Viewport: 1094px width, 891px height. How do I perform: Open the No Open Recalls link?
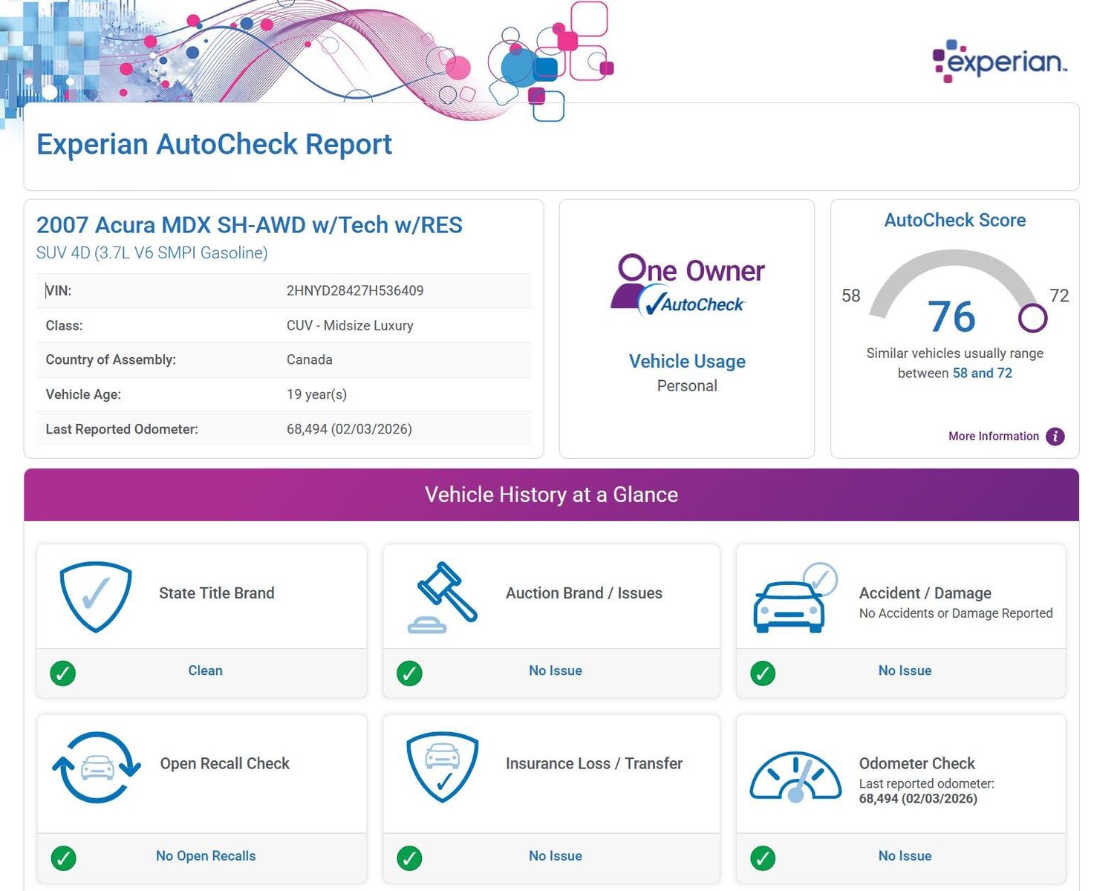(206, 855)
